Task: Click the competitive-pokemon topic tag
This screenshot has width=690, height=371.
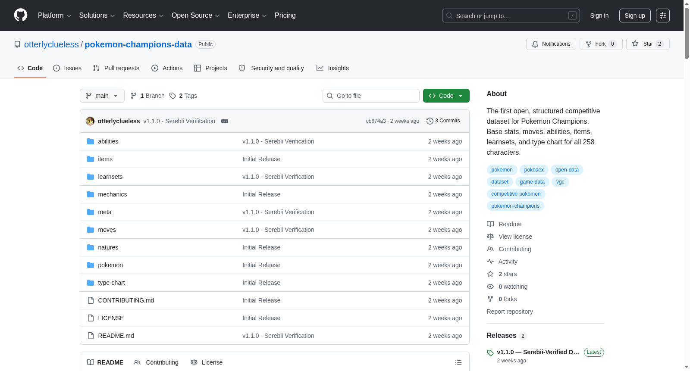Action: coord(516,194)
